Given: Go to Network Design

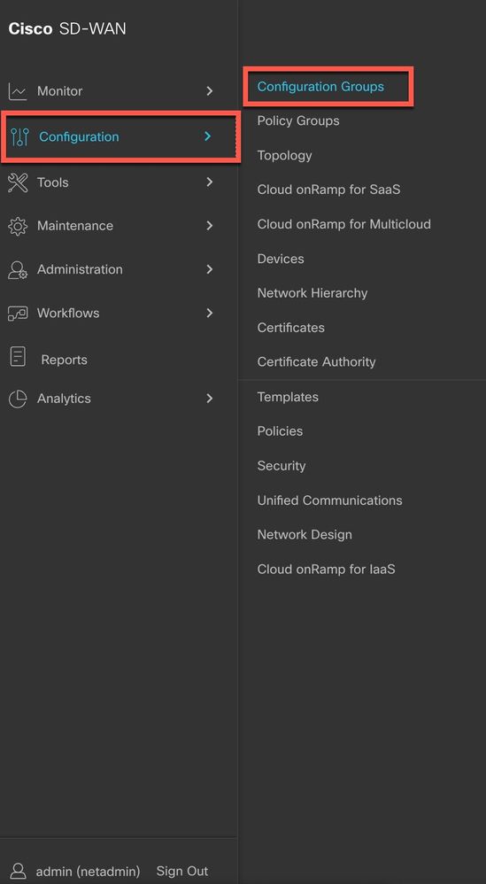Looking at the screenshot, I should click(305, 535).
